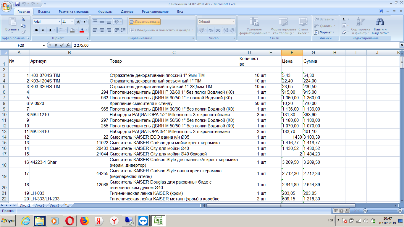Decrease decimal places
The image size is (404, 227).
[x=232, y=30]
